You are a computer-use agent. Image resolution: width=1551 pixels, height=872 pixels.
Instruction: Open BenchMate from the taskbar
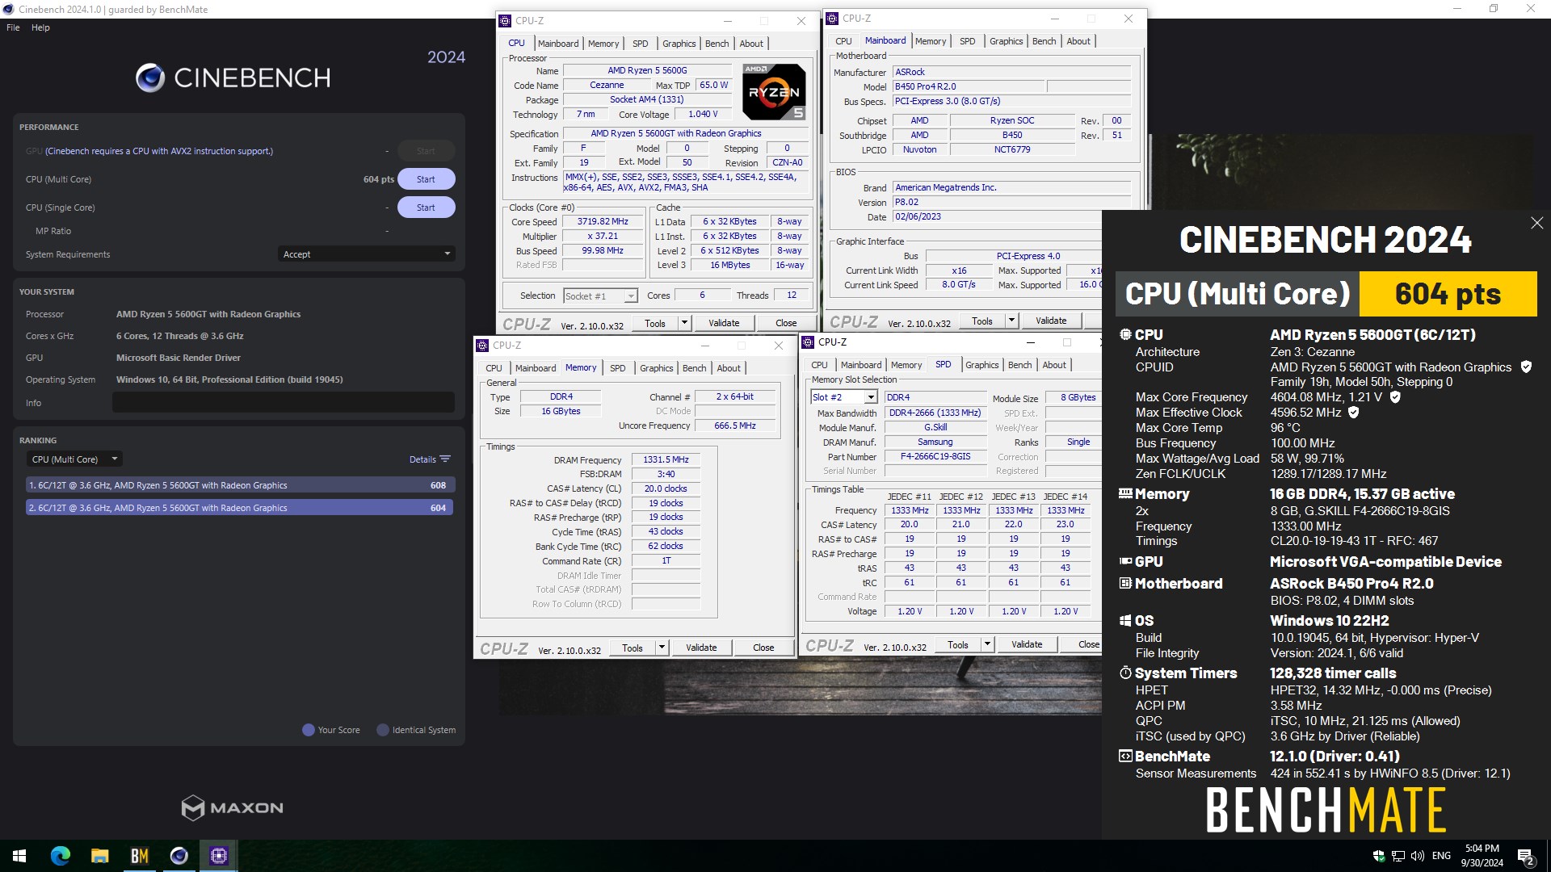[139, 856]
